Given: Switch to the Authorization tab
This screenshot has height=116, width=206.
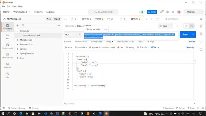Looking at the screenshot, I should pos(81,42).
